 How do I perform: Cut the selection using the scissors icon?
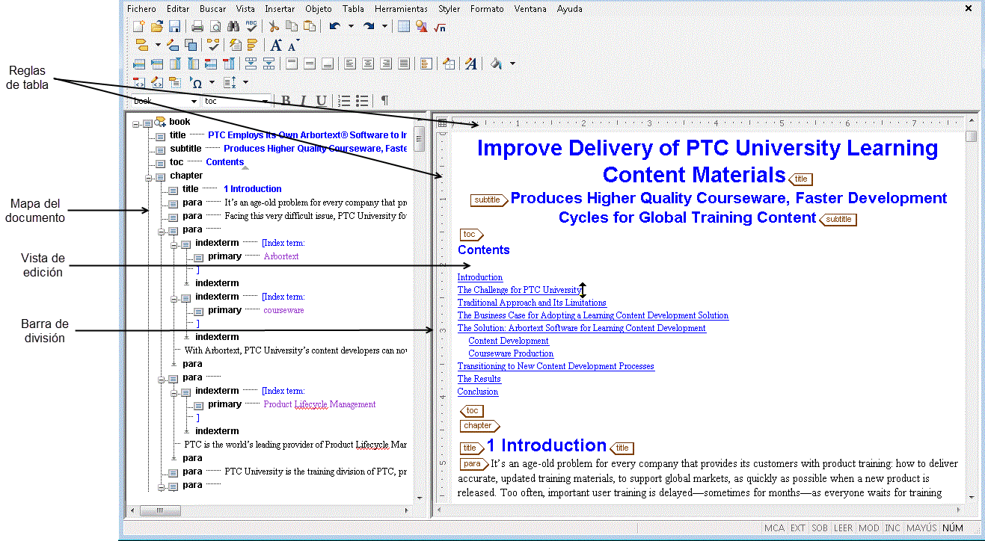coord(274,26)
